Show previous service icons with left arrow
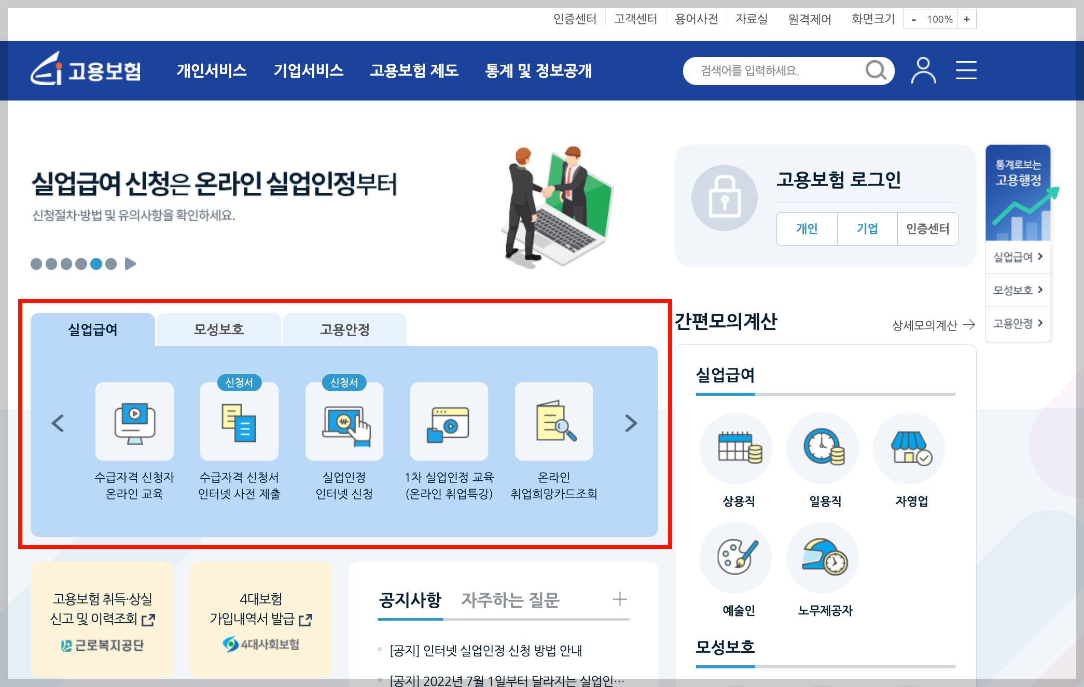The width and height of the screenshot is (1084, 687). 58,423
